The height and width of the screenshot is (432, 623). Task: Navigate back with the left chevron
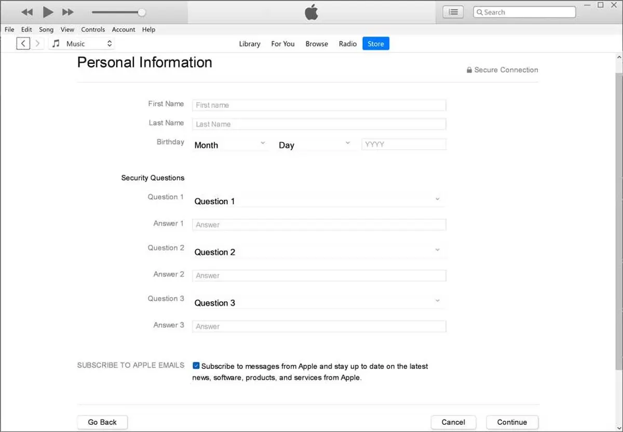pos(23,44)
